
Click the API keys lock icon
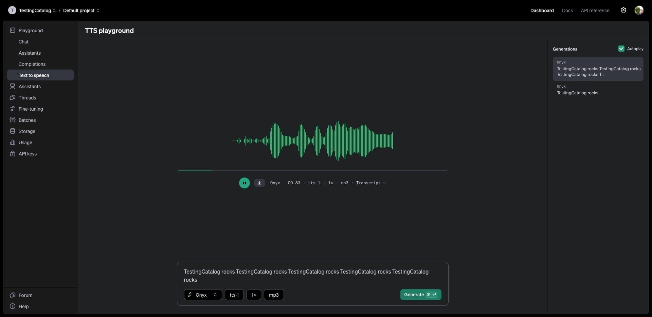point(13,153)
